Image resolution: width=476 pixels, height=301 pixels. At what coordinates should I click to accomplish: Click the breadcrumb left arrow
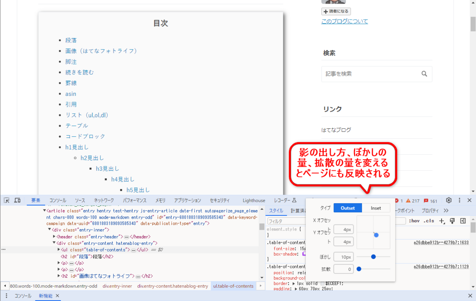(5, 286)
